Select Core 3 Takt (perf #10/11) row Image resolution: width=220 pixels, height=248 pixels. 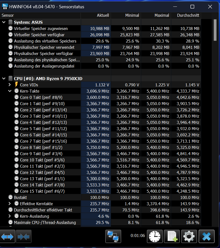(x=107, y=116)
